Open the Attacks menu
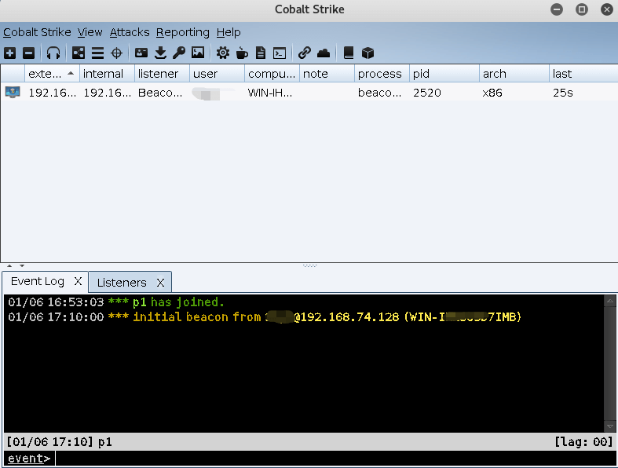 point(130,32)
